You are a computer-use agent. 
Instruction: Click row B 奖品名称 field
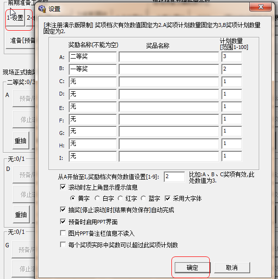(x=169, y=69)
